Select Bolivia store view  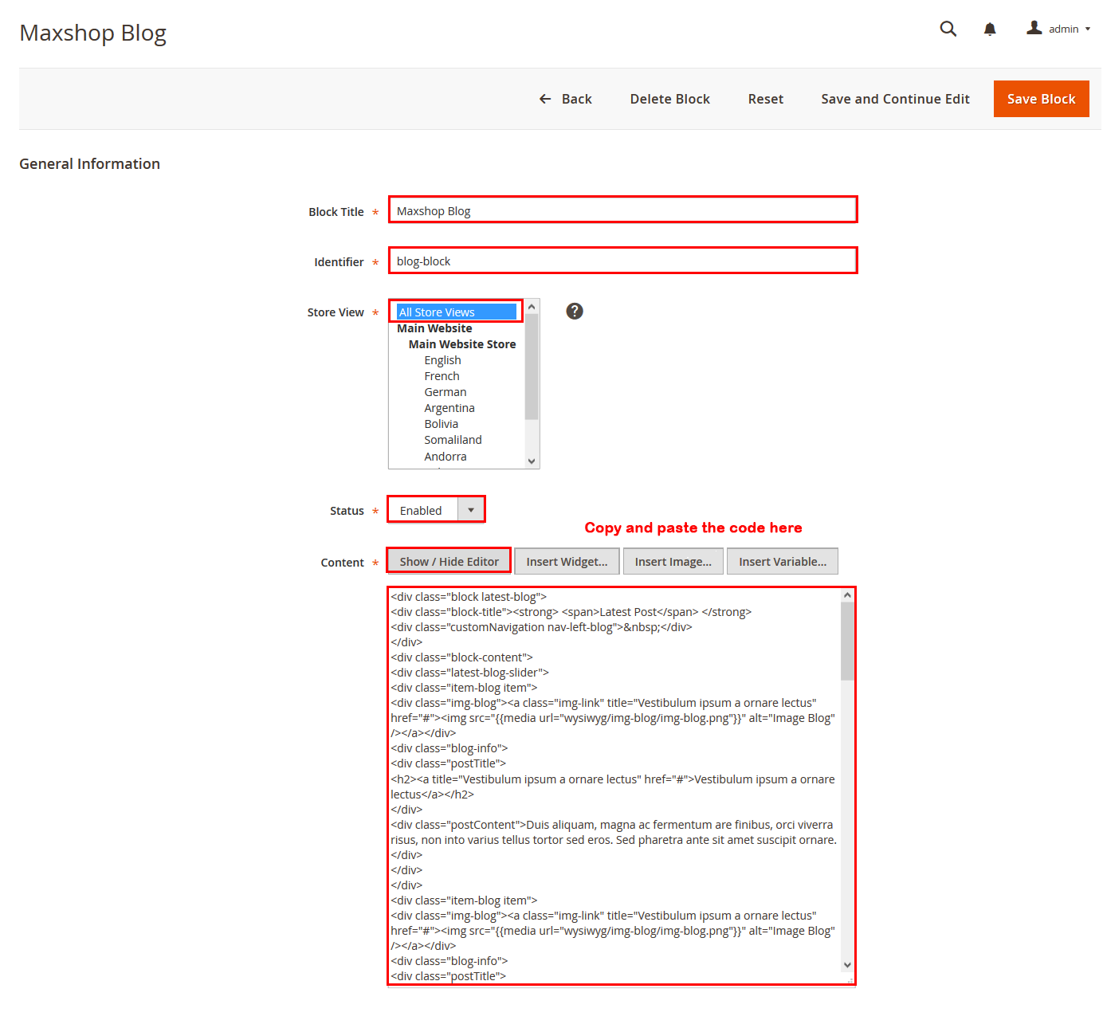[441, 424]
